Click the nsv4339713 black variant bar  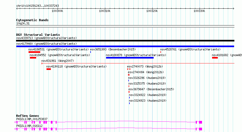coord(125,41)
